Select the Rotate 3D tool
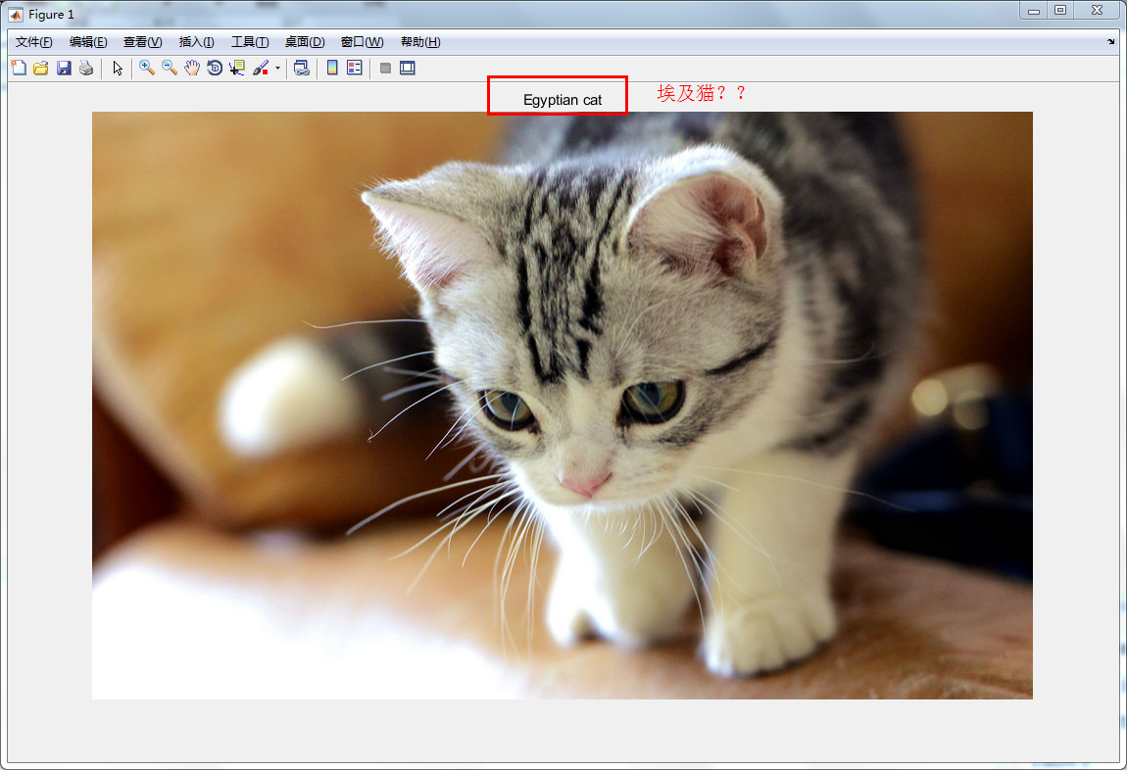The width and height of the screenshot is (1127, 770). click(215, 68)
